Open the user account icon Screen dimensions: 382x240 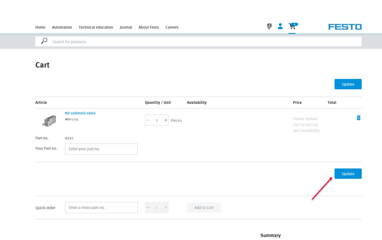[280, 26]
